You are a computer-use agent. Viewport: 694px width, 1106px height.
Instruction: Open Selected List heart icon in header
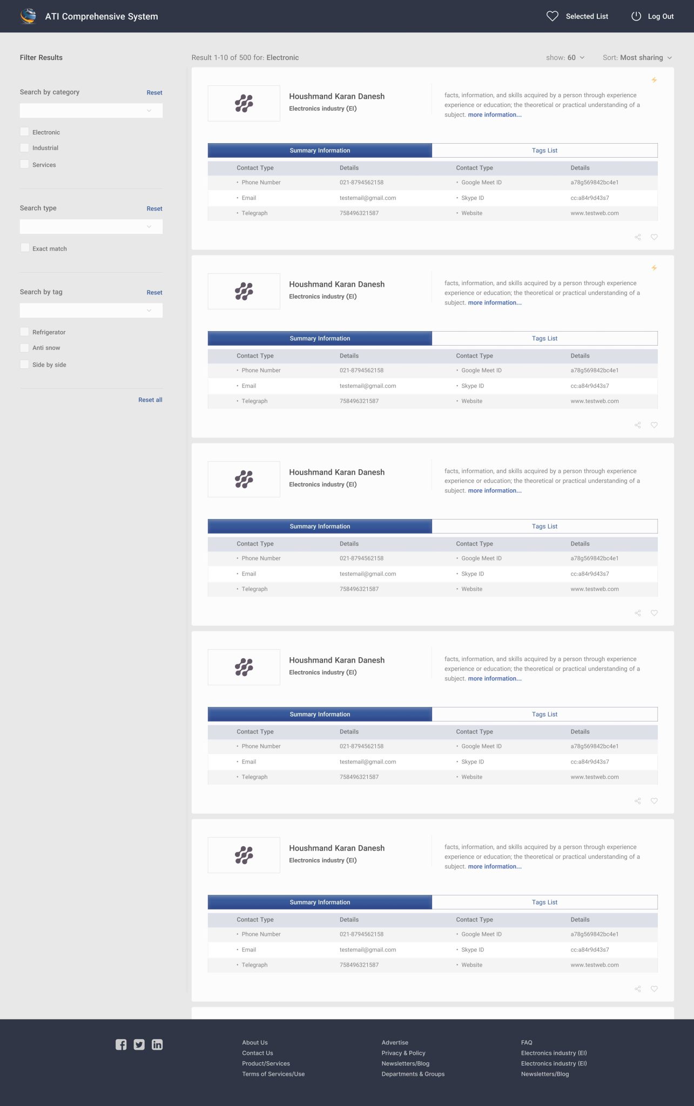[552, 16]
